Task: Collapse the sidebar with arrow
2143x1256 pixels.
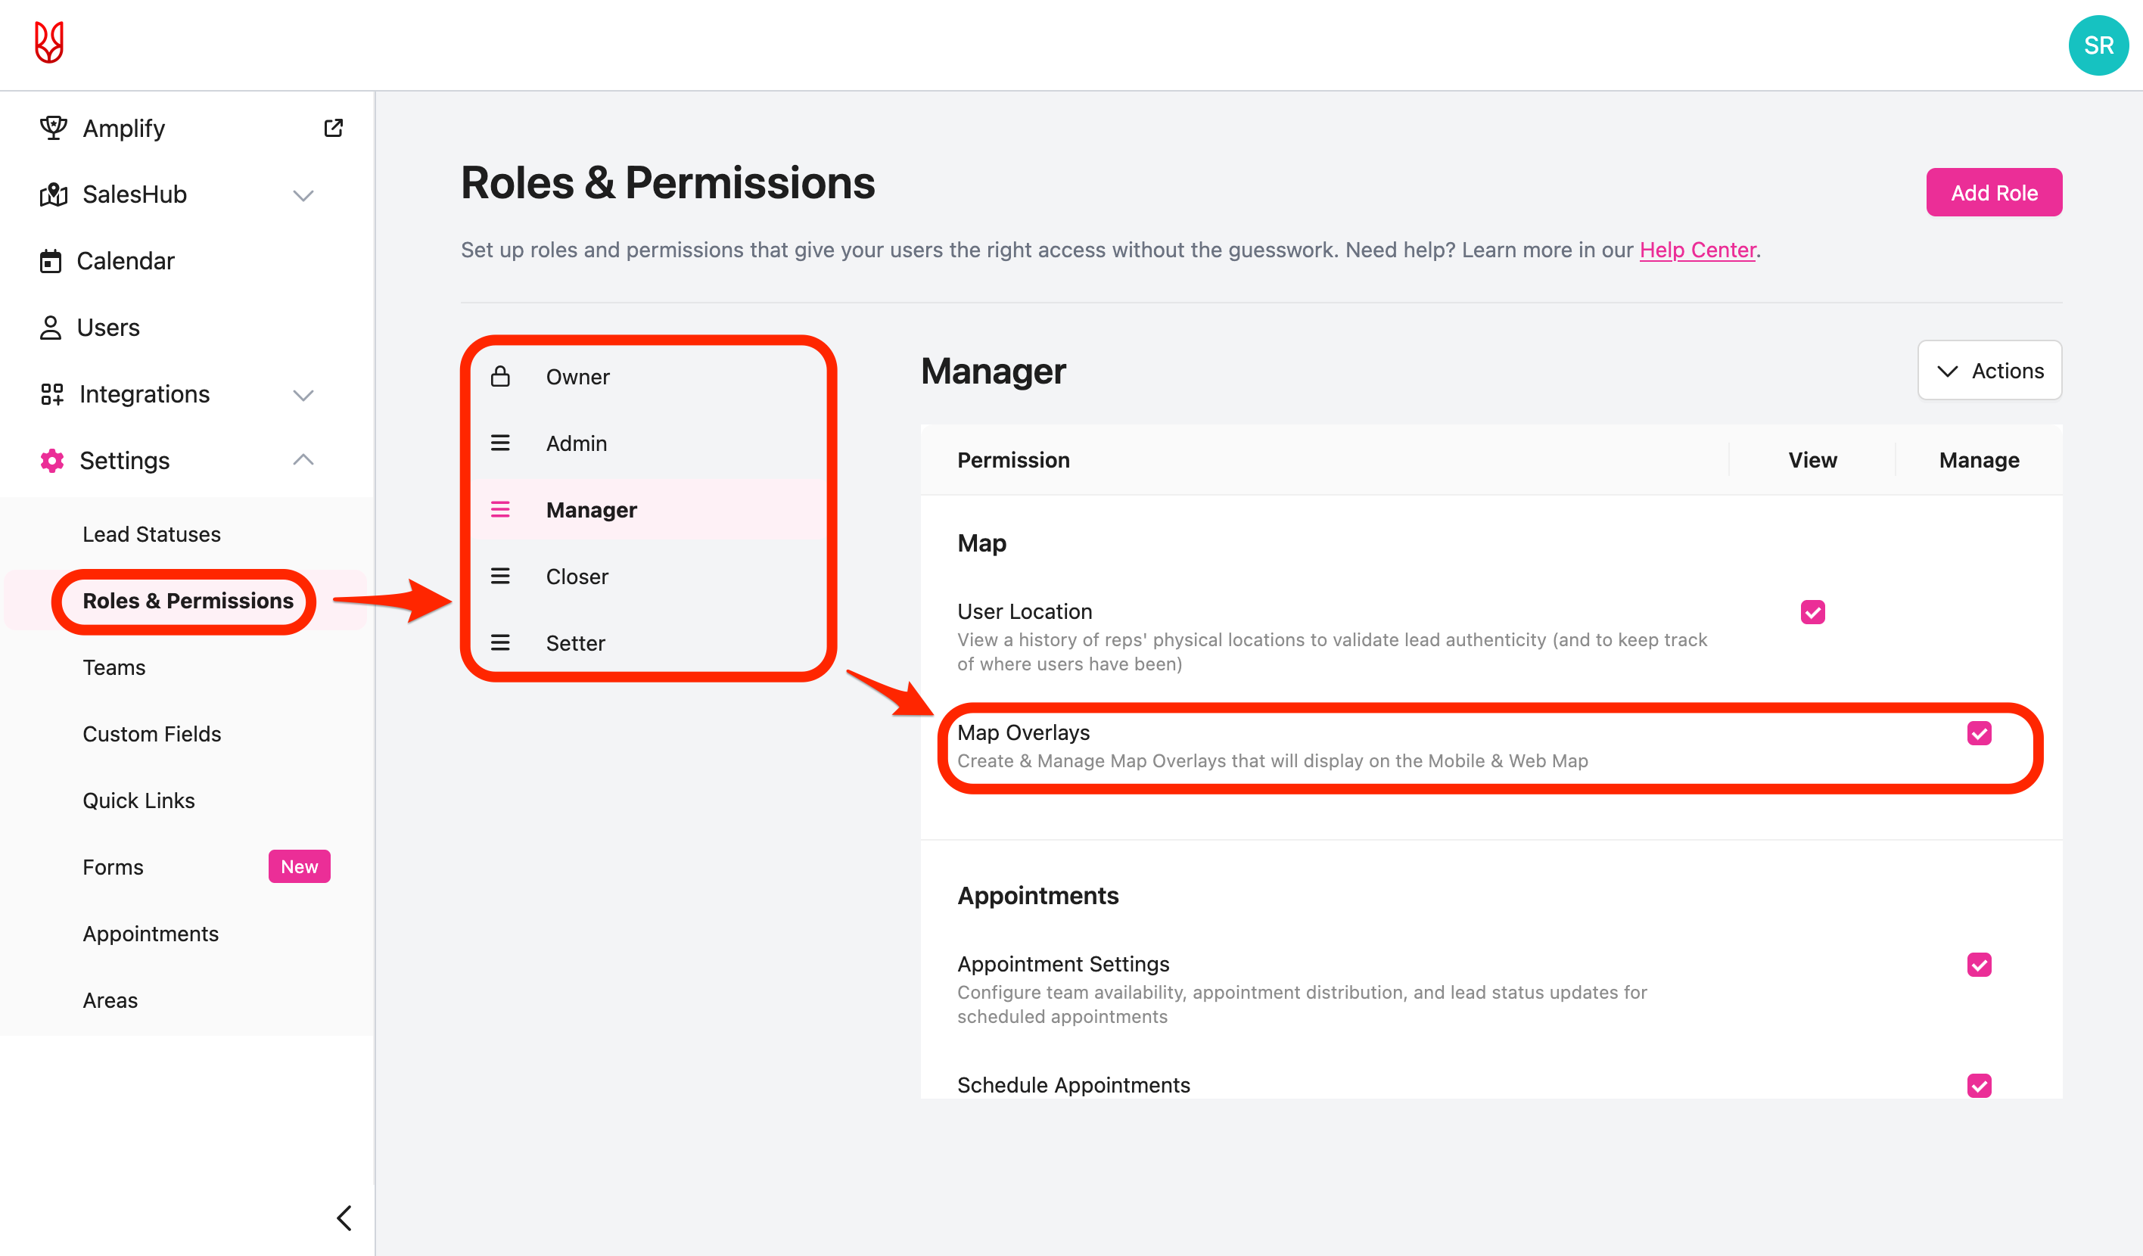Action: tap(344, 1217)
